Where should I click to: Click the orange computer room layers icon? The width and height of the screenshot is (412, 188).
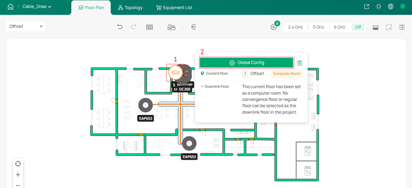175,73
